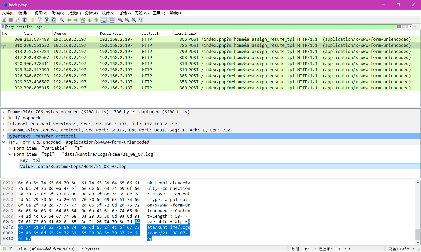Collapse Form item "tpl" node
421x252 pixels.
10,154
